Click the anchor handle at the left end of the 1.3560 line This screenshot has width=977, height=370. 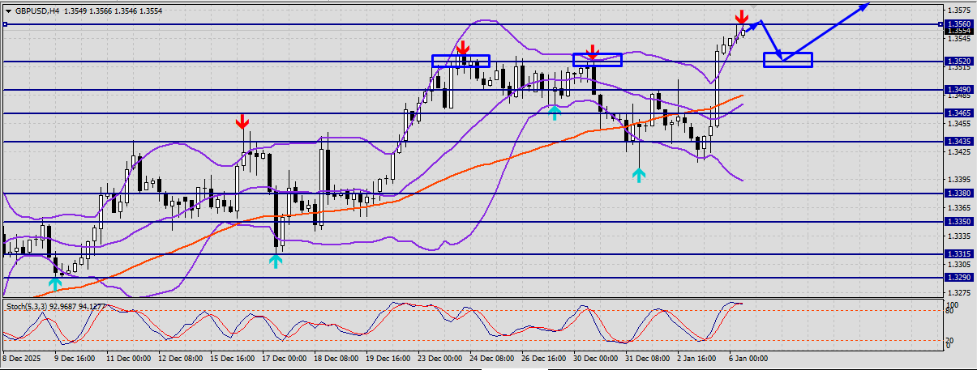tap(5, 24)
